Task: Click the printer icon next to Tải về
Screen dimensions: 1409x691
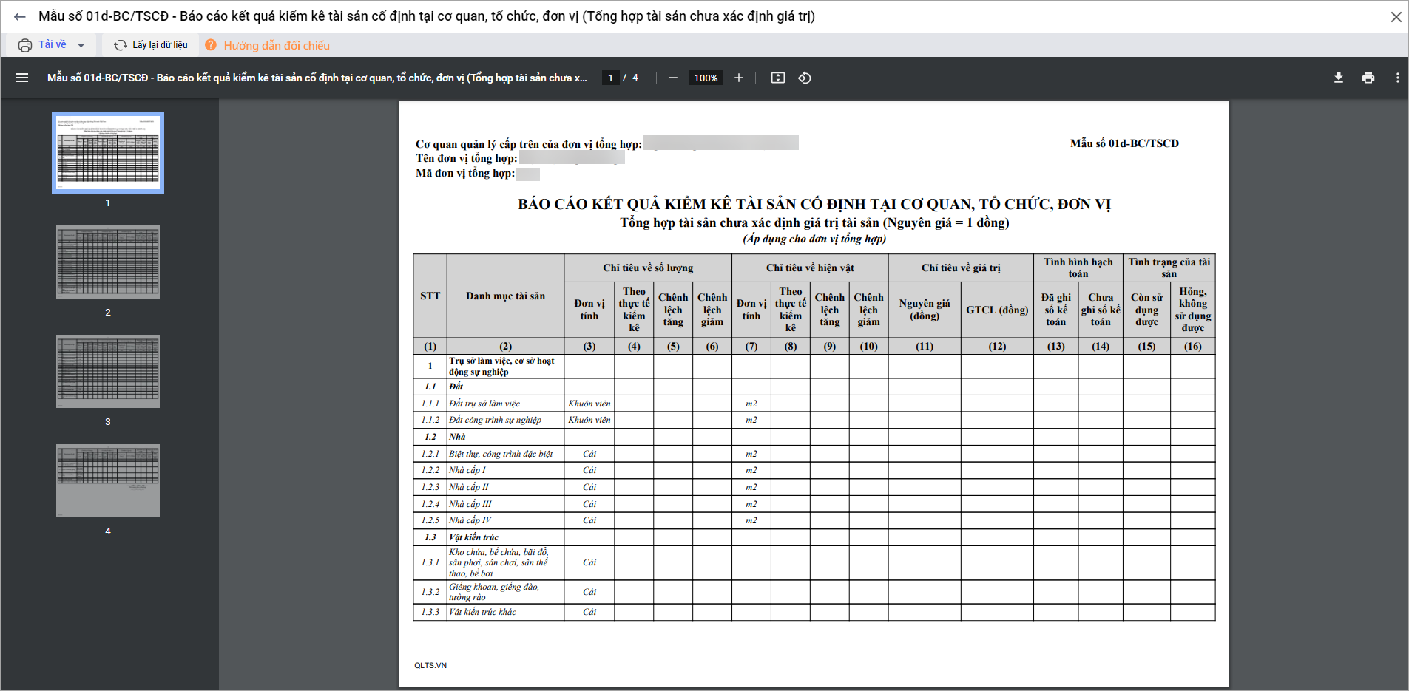Action: (25, 45)
